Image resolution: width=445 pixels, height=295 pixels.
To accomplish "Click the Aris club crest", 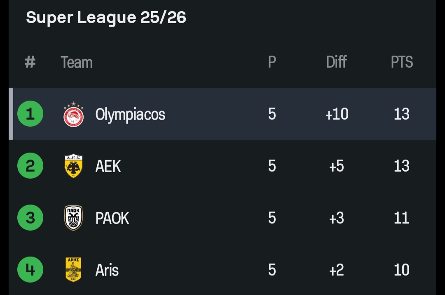I will point(74,270).
